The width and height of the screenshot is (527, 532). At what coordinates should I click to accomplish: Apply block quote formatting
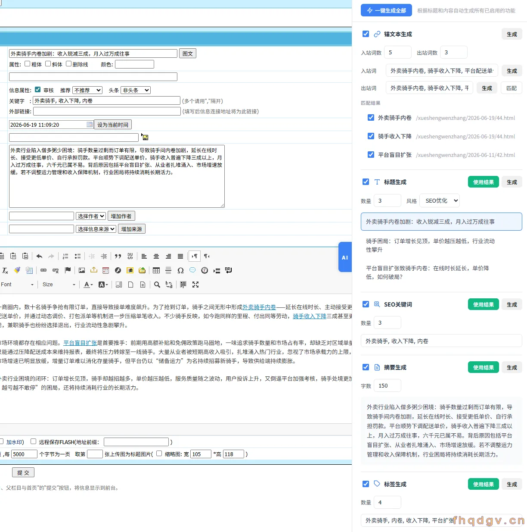click(118, 256)
